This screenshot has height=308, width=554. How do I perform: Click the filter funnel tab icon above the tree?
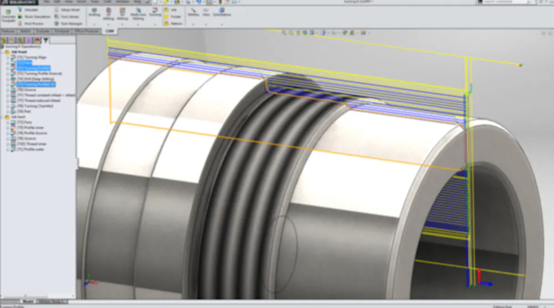coord(45,40)
